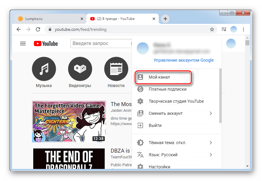
Task: Open TeamFourStar channel name
Action: coord(121,157)
